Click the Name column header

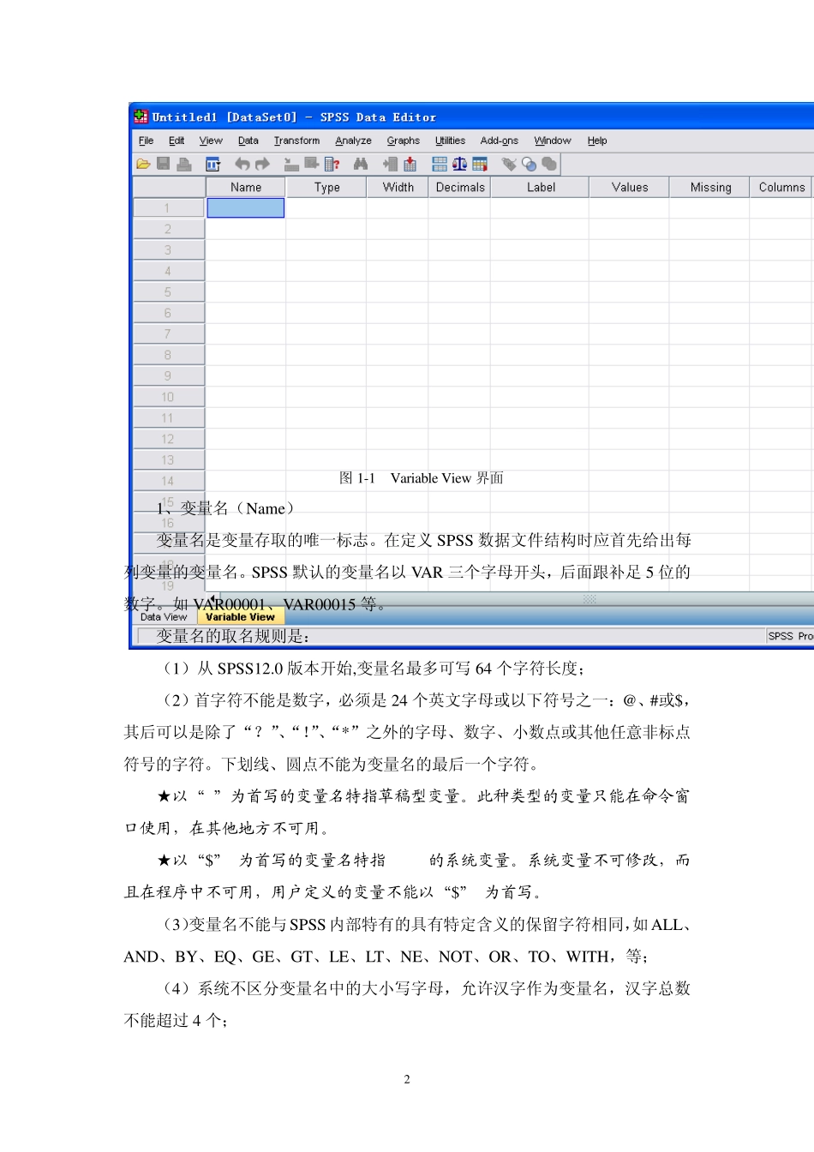246,187
